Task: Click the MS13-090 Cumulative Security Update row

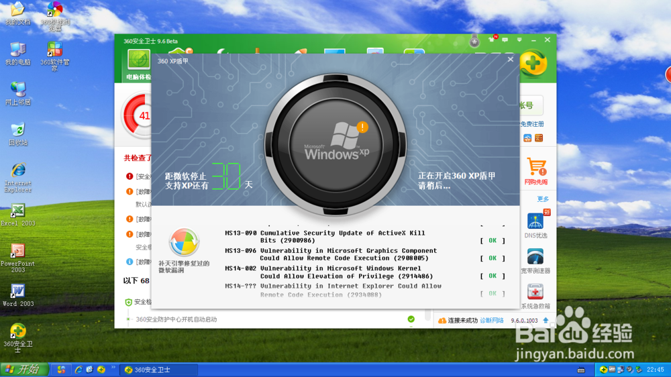Action: coord(364,237)
